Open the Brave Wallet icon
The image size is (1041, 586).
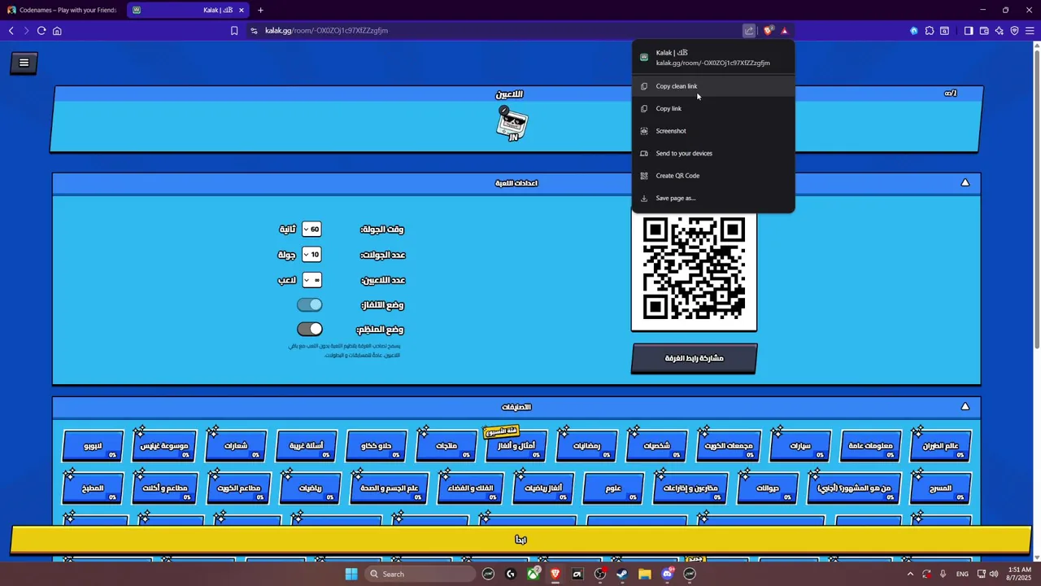point(984,31)
